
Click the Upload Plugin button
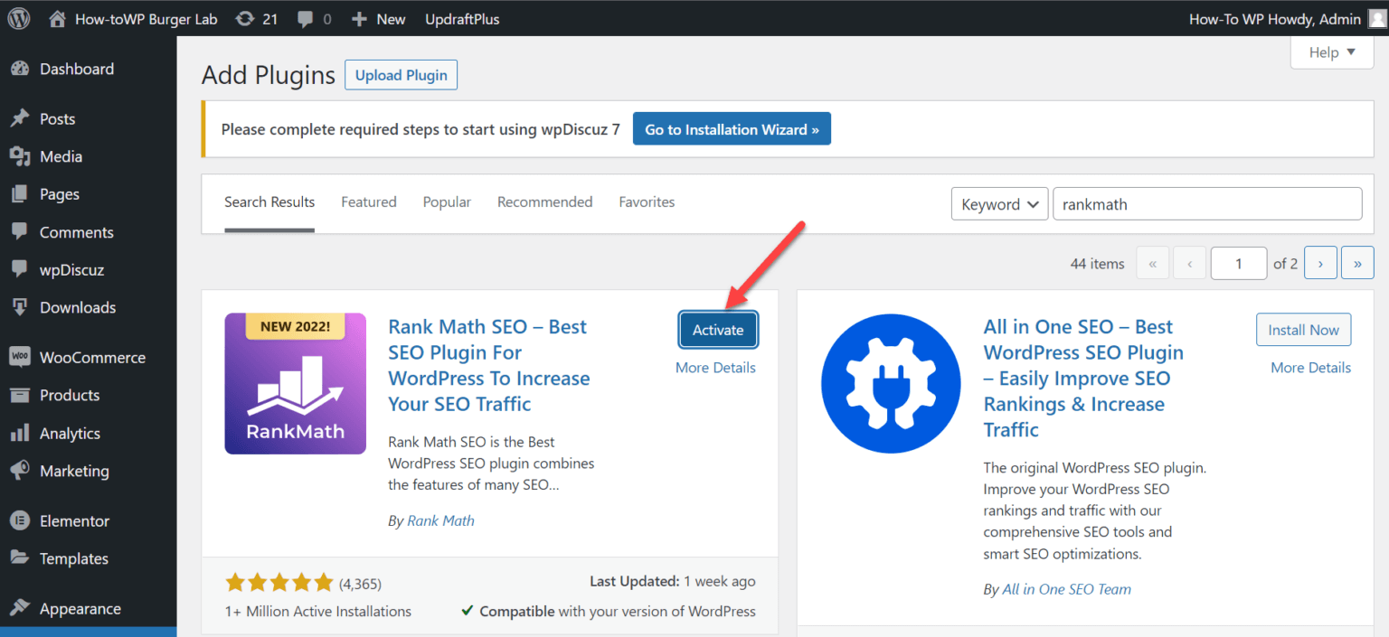[402, 75]
